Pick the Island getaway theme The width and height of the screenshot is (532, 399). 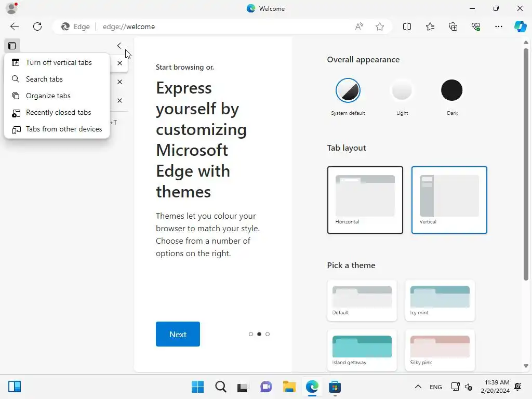[x=362, y=350]
